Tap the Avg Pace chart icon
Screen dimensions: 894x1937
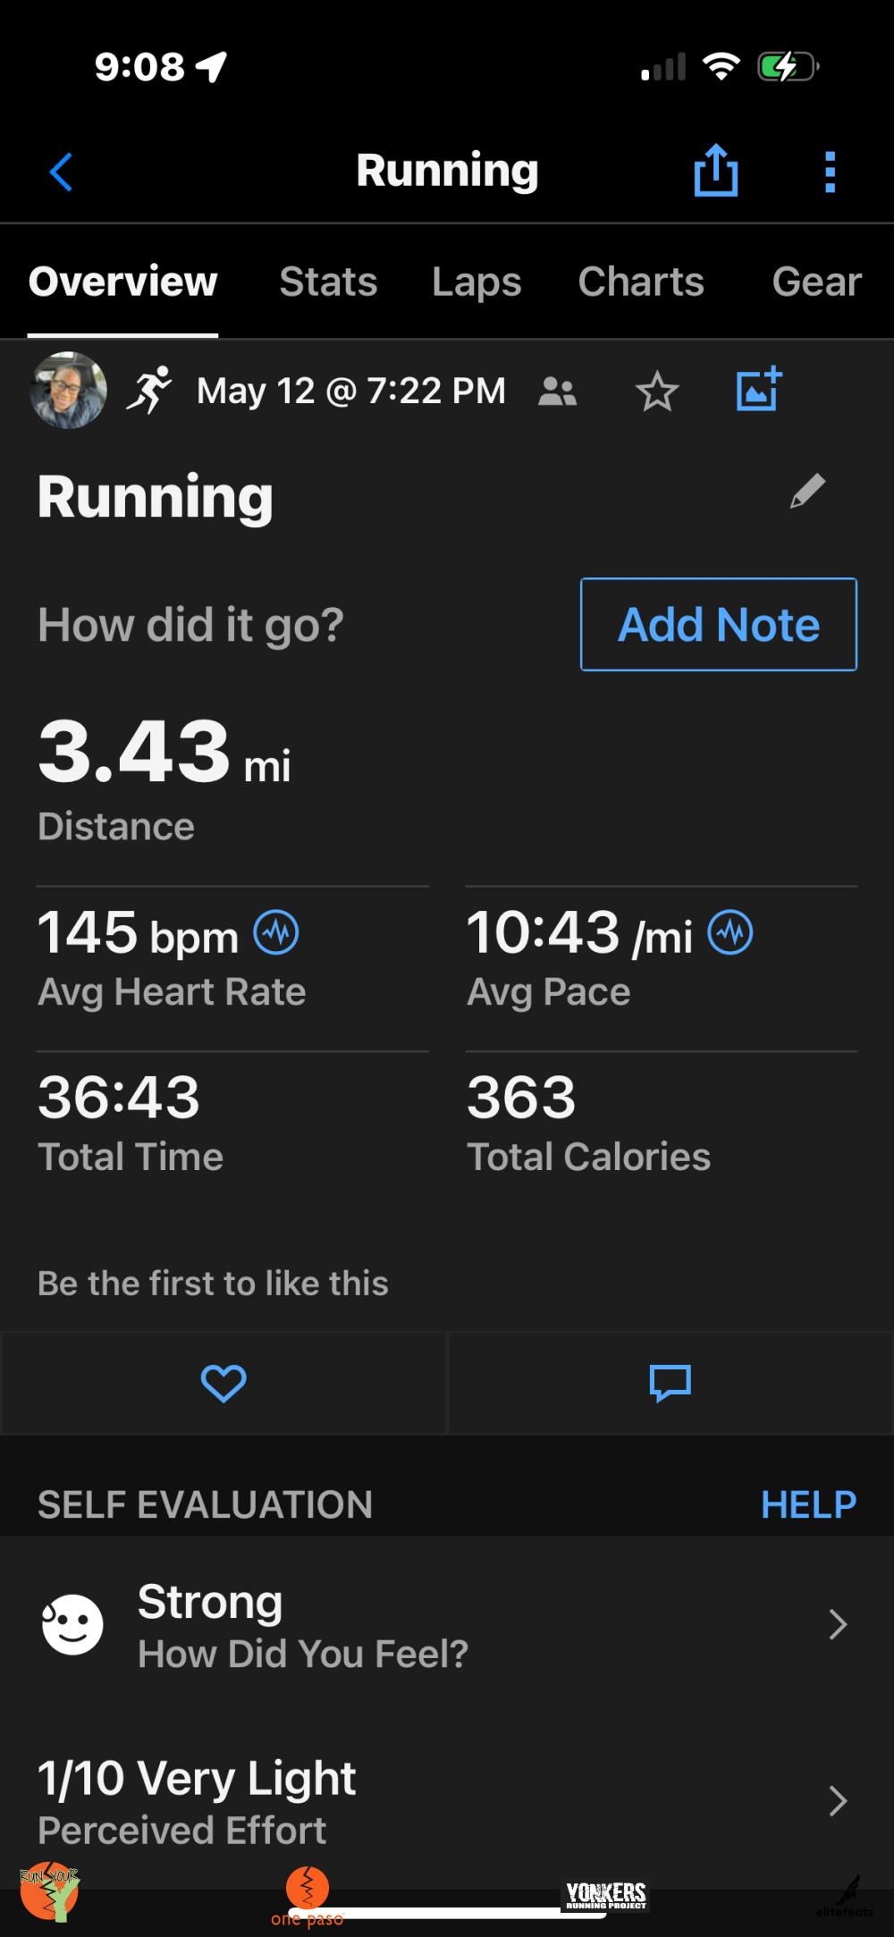tap(730, 933)
